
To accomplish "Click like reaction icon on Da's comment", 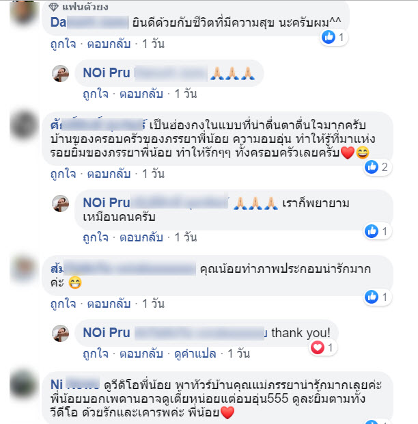I will point(329,37).
